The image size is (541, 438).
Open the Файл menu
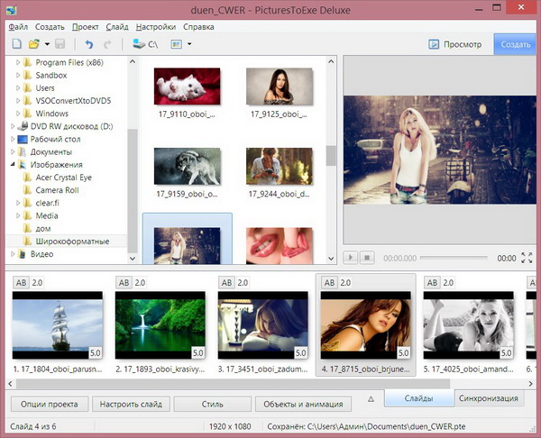click(x=18, y=27)
